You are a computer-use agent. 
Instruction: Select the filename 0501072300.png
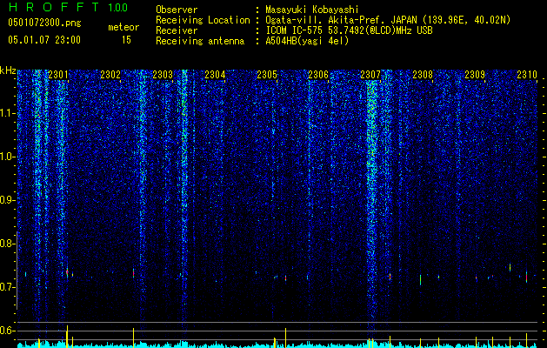click(44, 23)
